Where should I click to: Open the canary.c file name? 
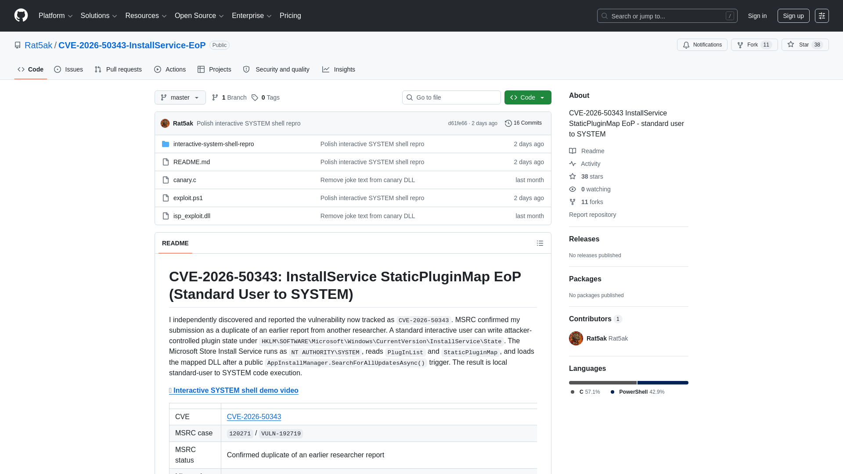[x=184, y=180]
